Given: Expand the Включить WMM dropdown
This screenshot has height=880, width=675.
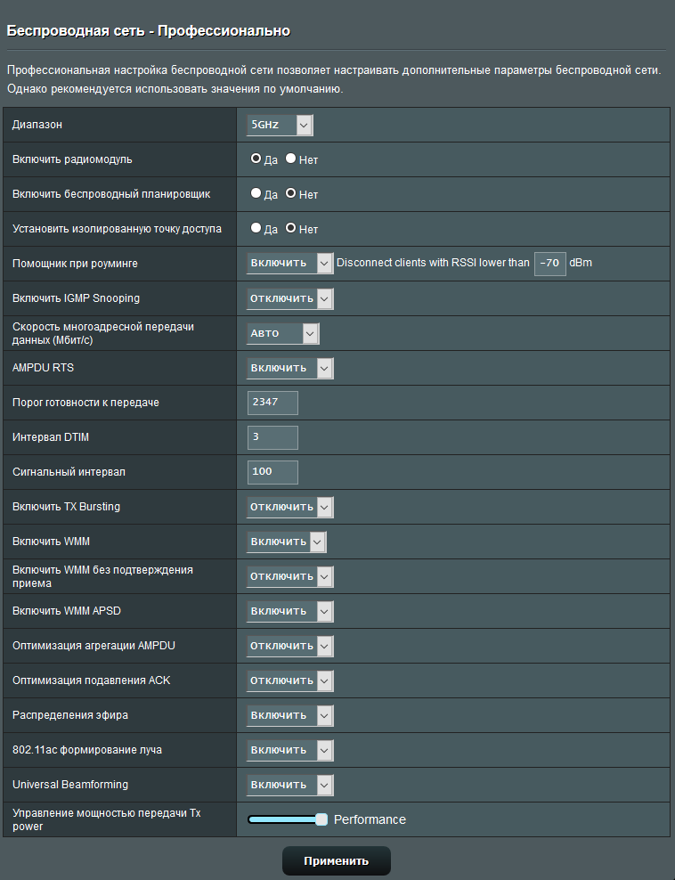Looking at the screenshot, I should 286,542.
